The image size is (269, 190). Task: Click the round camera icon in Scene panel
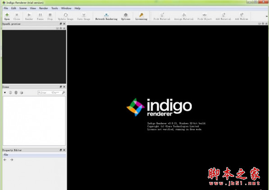point(10,93)
